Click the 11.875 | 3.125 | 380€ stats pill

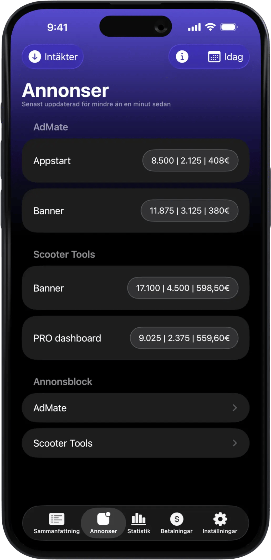pos(190,211)
